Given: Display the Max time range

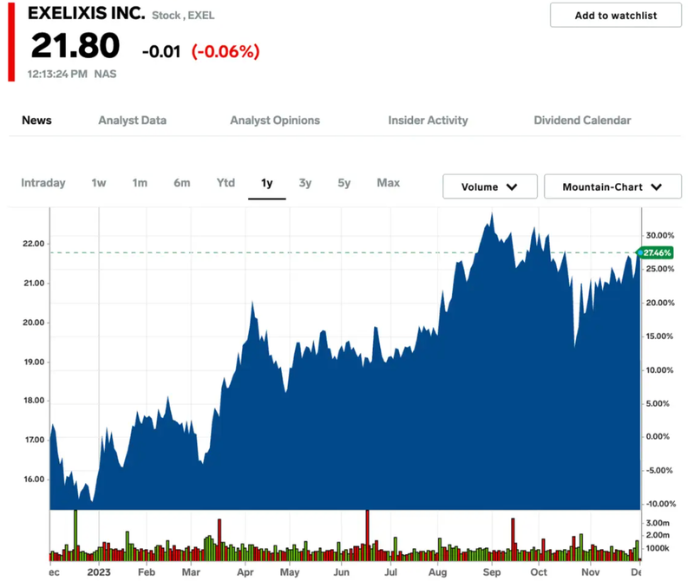Looking at the screenshot, I should (x=388, y=183).
